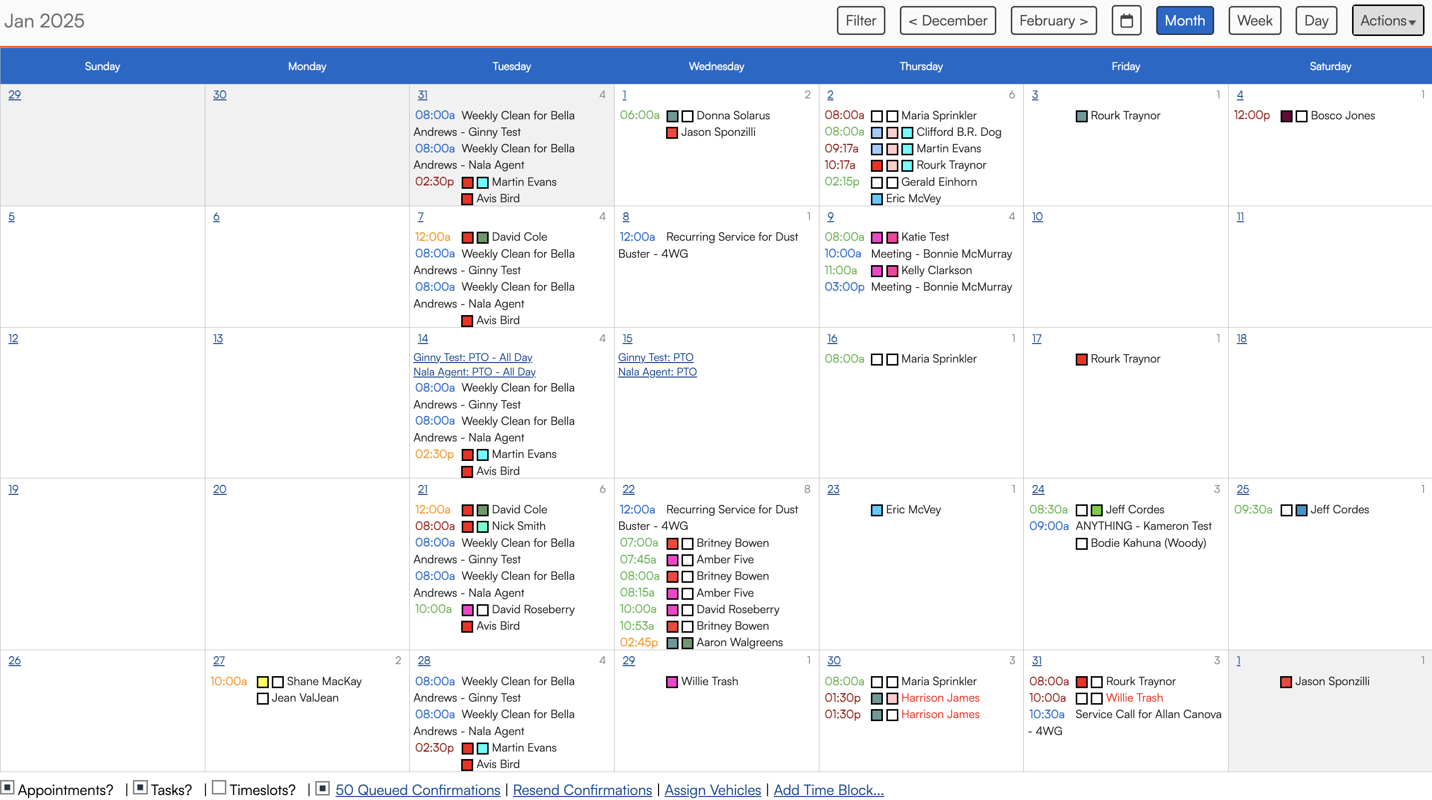Switch to Week view
1432x800 pixels.
click(x=1254, y=20)
